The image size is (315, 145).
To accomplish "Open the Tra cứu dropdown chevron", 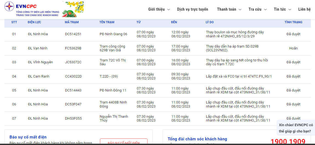I will coord(265,10).
